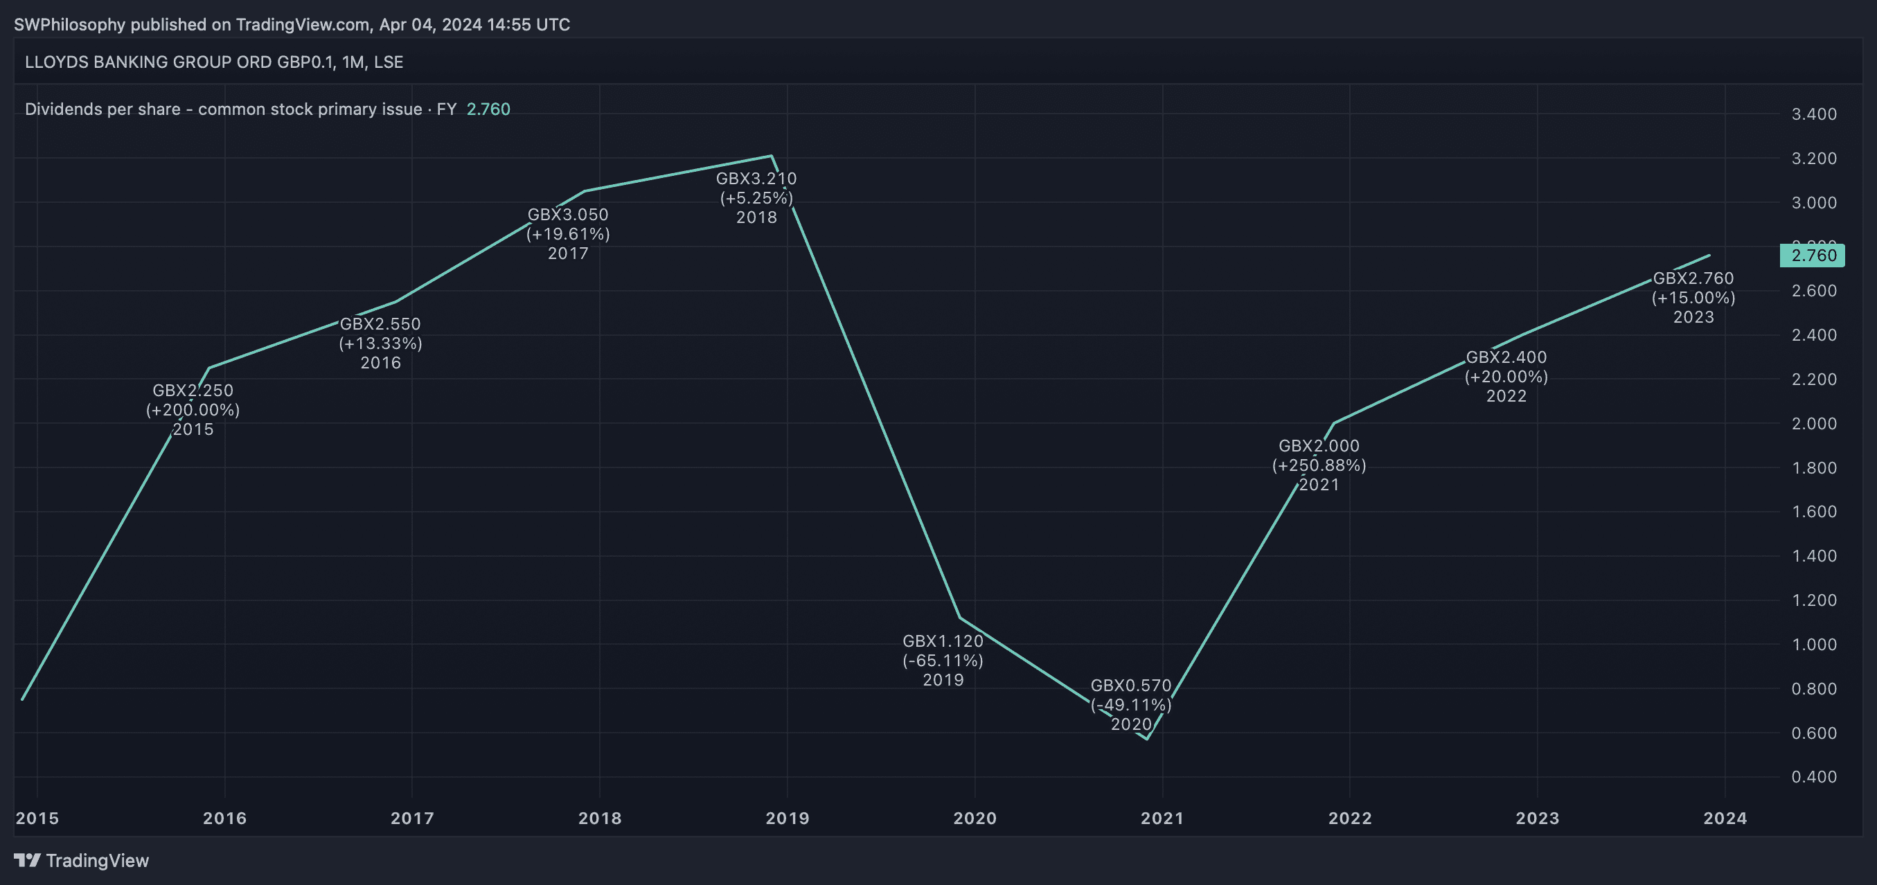Click the 3.000 price scale value
1877x885 pixels.
click(1815, 202)
